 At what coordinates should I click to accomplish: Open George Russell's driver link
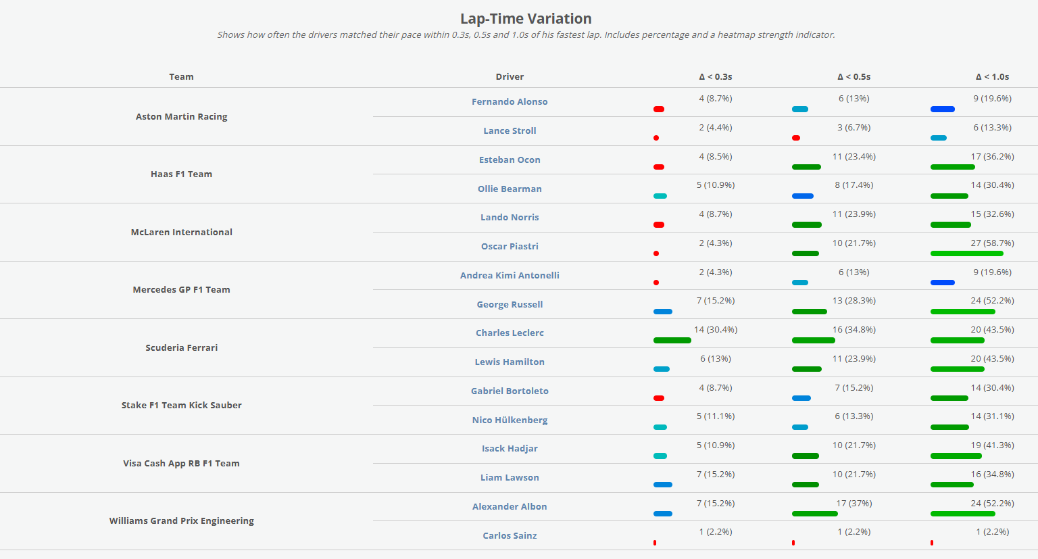tap(510, 304)
